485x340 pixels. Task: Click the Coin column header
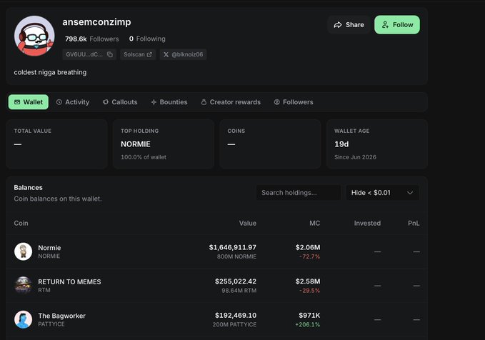[21, 223]
